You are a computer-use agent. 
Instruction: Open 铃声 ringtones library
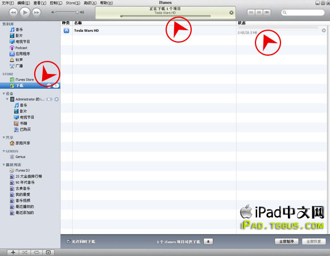(x=16, y=60)
